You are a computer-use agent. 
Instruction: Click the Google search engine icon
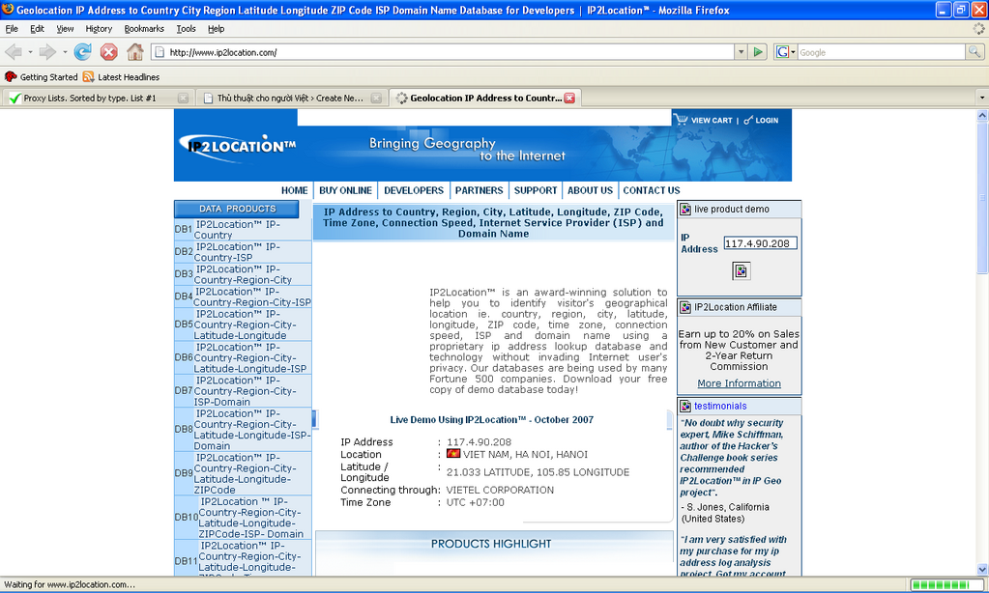(x=782, y=52)
